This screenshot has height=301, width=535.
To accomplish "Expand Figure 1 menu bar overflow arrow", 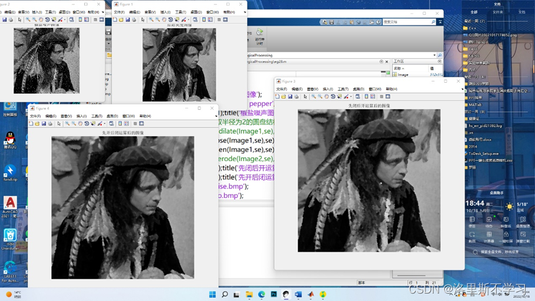I will [245, 12].
